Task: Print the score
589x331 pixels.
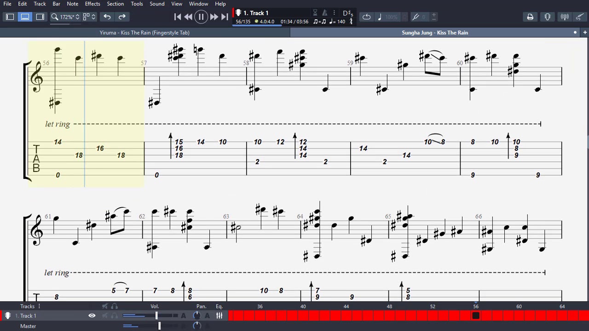Action: click(530, 17)
